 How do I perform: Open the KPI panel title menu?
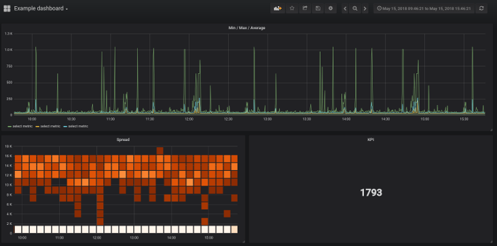pyautogui.click(x=371, y=140)
